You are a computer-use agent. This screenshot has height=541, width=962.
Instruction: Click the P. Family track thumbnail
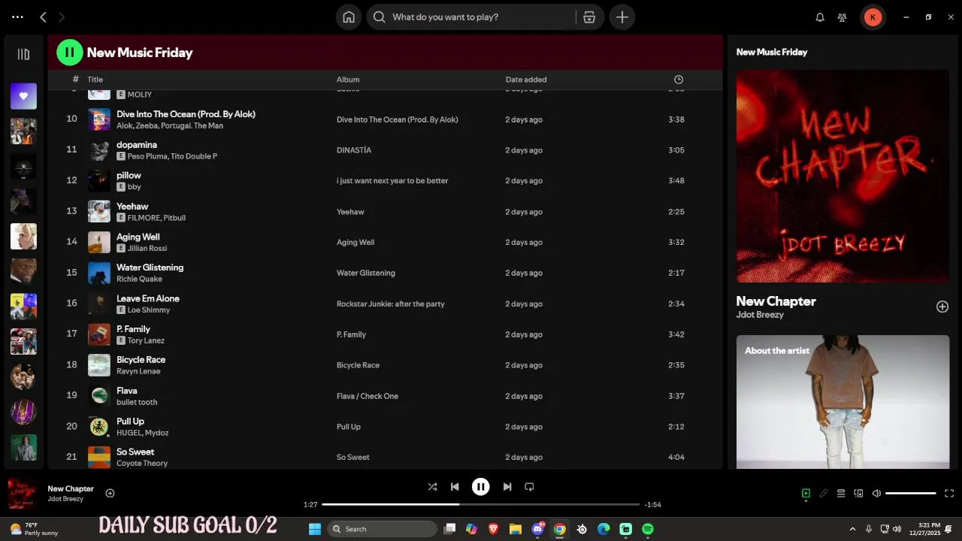(x=99, y=334)
